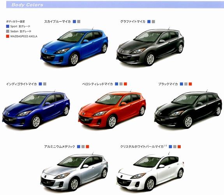Click the Body Colors header banner

115,5
